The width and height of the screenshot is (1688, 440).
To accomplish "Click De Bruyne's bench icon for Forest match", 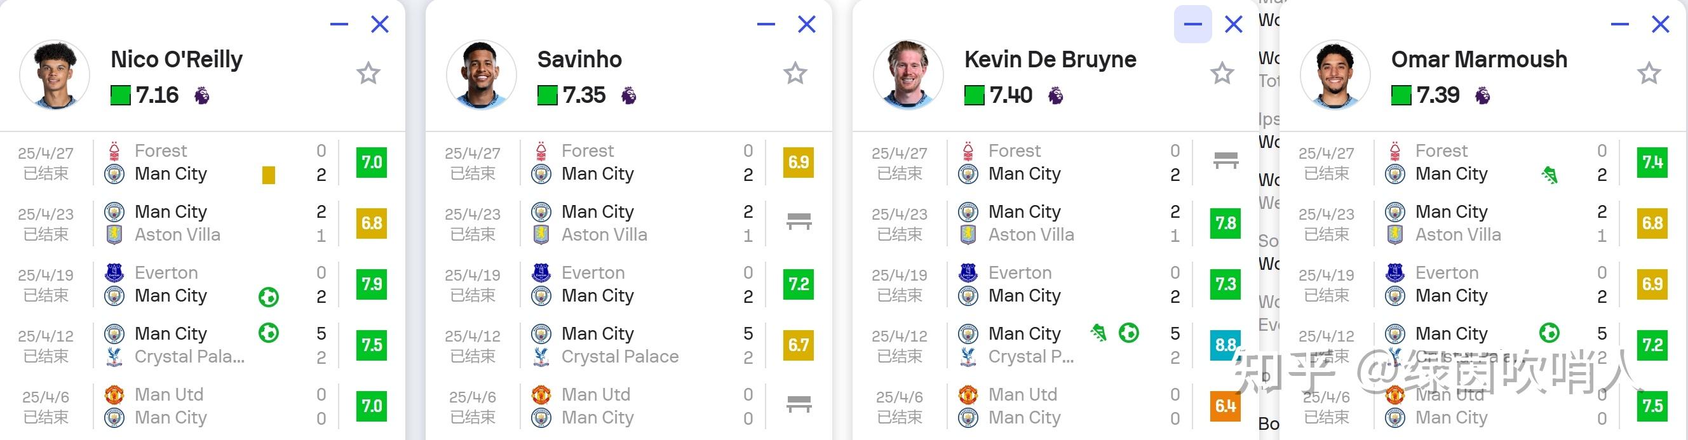I will 1225,161.
